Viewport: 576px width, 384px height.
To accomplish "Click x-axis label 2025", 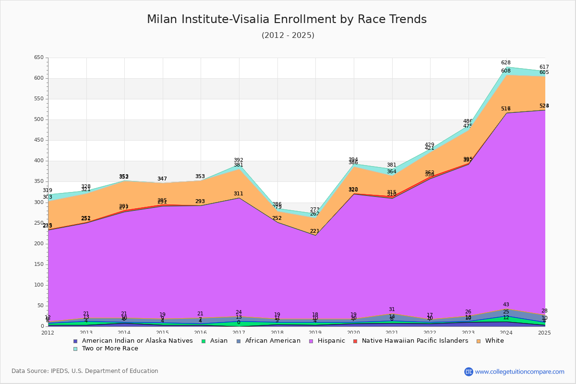I will [x=545, y=333].
